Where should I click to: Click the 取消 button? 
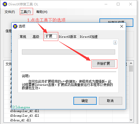[x=111, y=101]
